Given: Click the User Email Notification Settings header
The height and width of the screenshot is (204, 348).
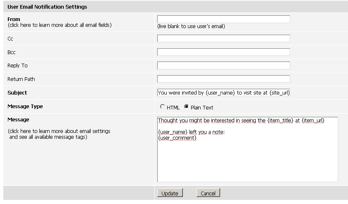Looking at the screenshot, I should click(x=47, y=7).
